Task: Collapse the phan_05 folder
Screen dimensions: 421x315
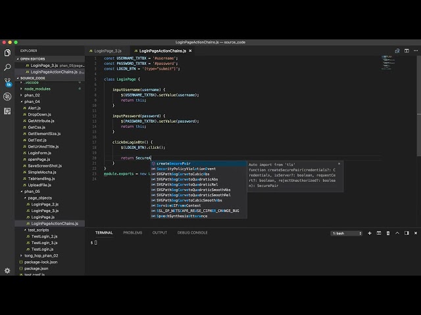Action: pyautogui.click(x=32, y=191)
